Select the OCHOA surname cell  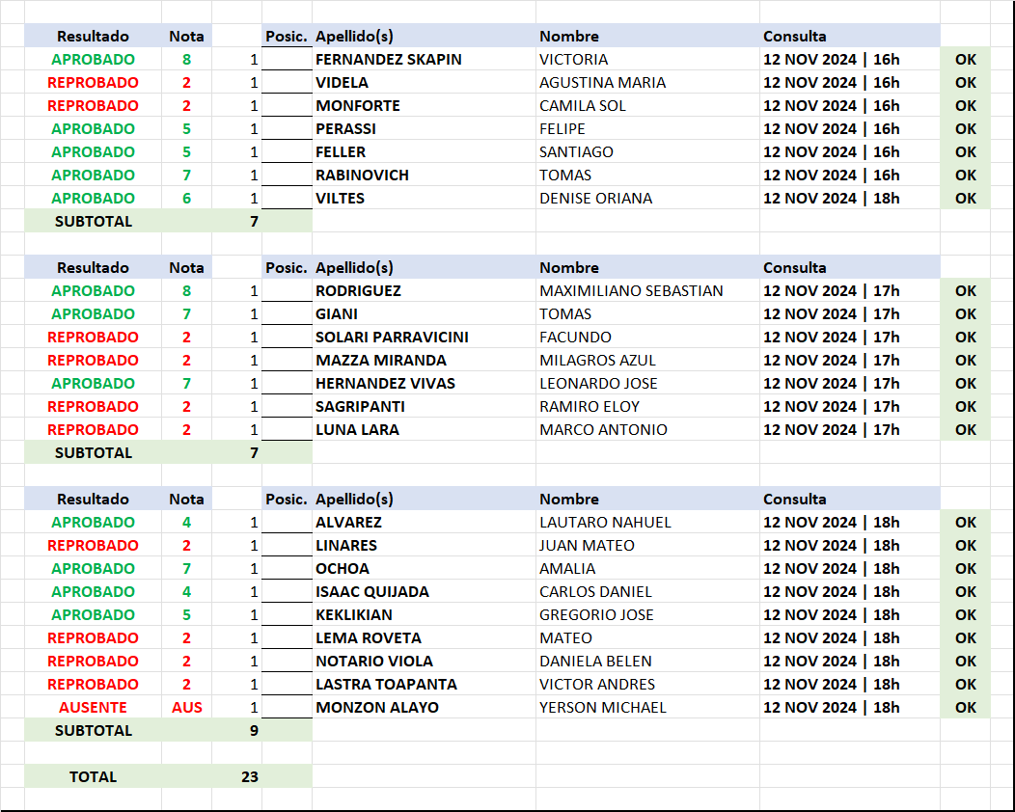click(x=424, y=569)
